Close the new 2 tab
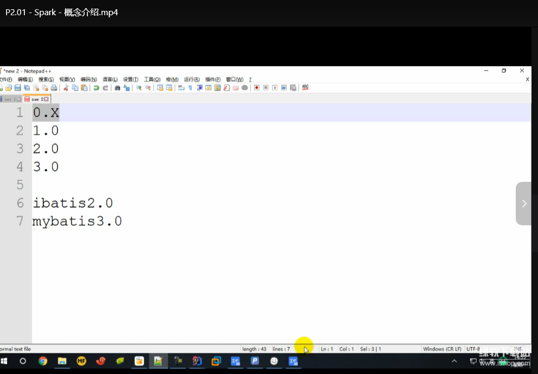This screenshot has height=374, width=538. click(47, 99)
